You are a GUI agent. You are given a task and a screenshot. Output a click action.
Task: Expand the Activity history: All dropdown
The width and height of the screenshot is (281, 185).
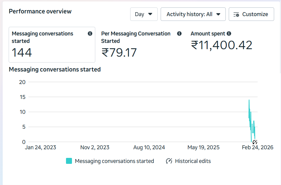tap(193, 14)
